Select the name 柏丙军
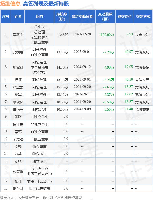The image size is (153, 200). [18, 109]
